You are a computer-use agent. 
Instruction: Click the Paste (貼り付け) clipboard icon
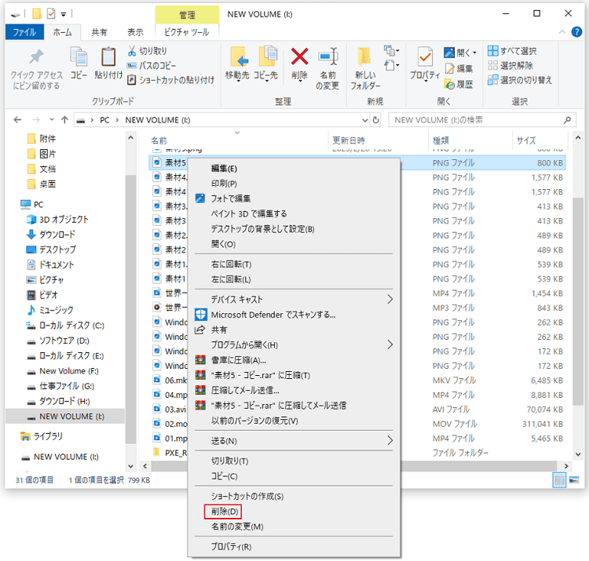108,57
